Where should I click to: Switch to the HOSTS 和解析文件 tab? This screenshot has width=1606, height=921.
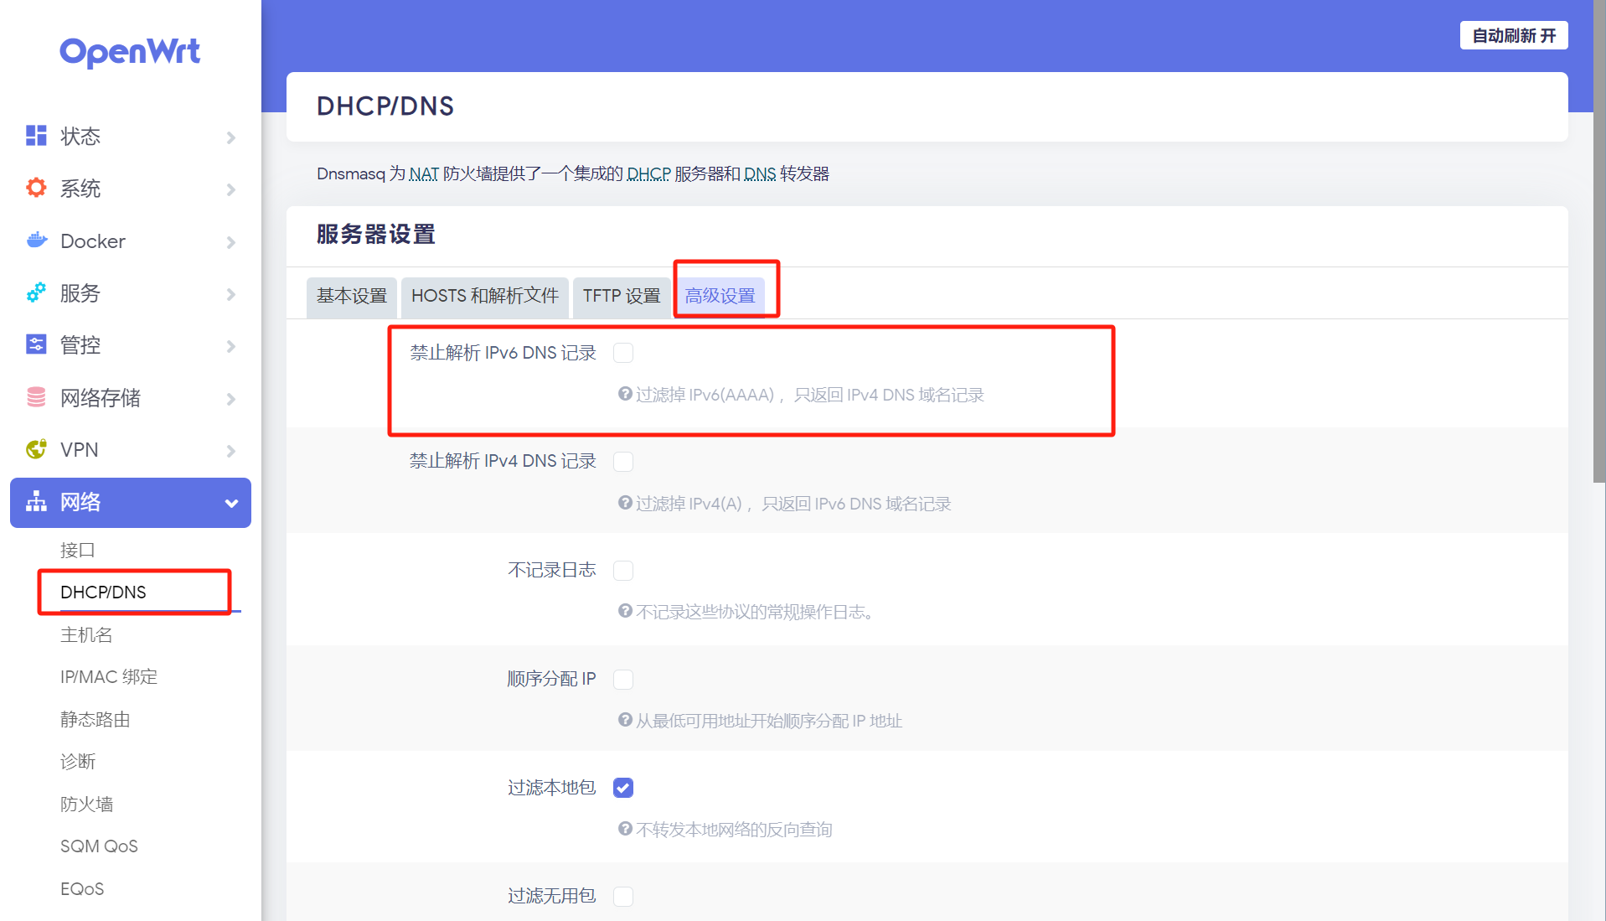(484, 296)
